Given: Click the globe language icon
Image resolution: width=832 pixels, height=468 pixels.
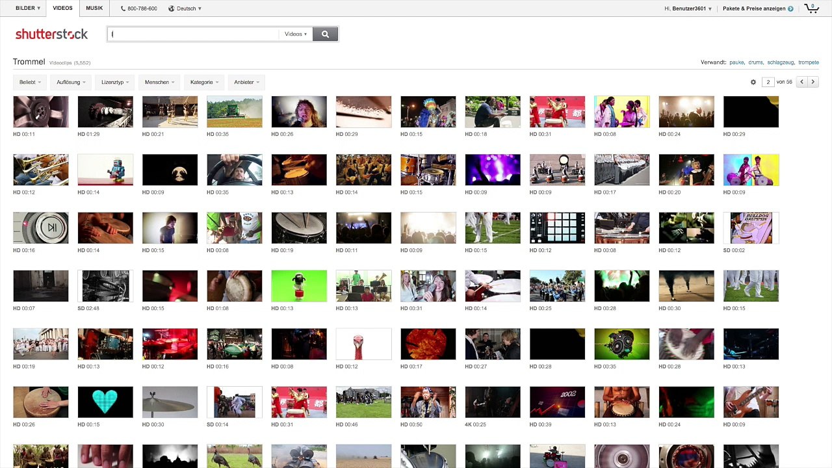Looking at the screenshot, I should coord(172,8).
